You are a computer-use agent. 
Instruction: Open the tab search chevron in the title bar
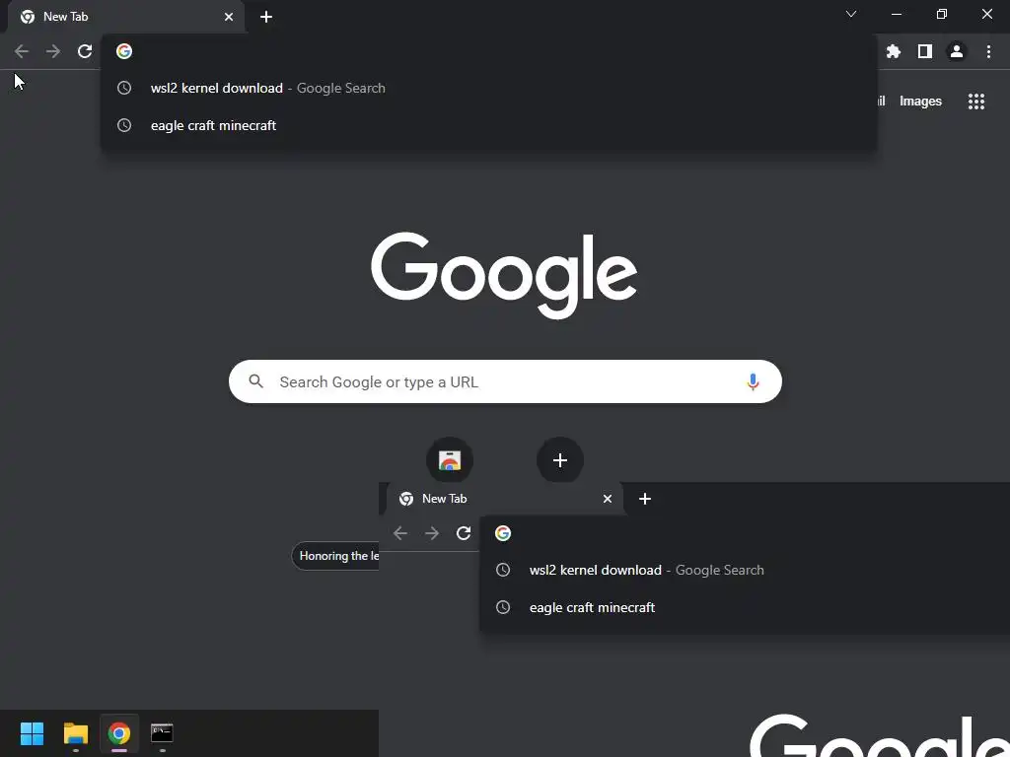pos(851,14)
